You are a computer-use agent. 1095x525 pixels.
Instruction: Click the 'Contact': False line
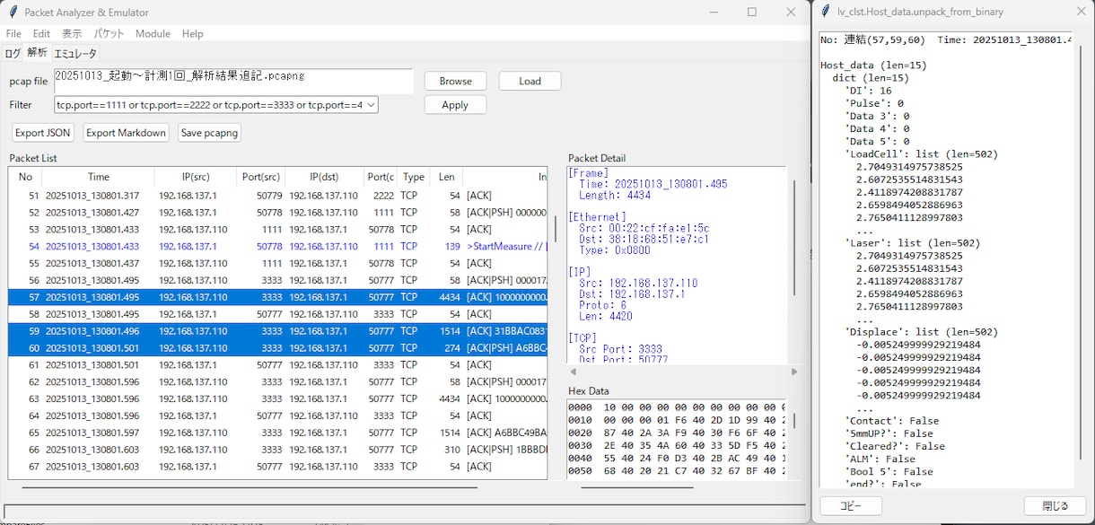pos(892,421)
